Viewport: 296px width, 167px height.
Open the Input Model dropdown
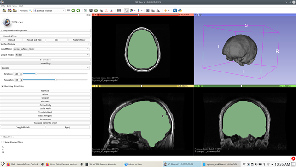click(52, 49)
